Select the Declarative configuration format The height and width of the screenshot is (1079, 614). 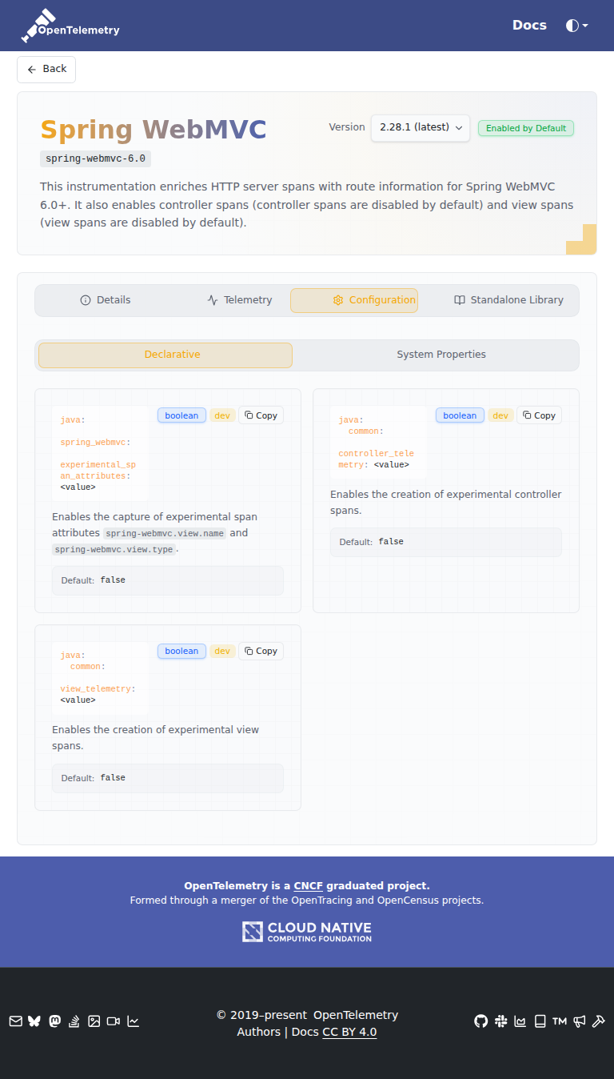(x=165, y=355)
